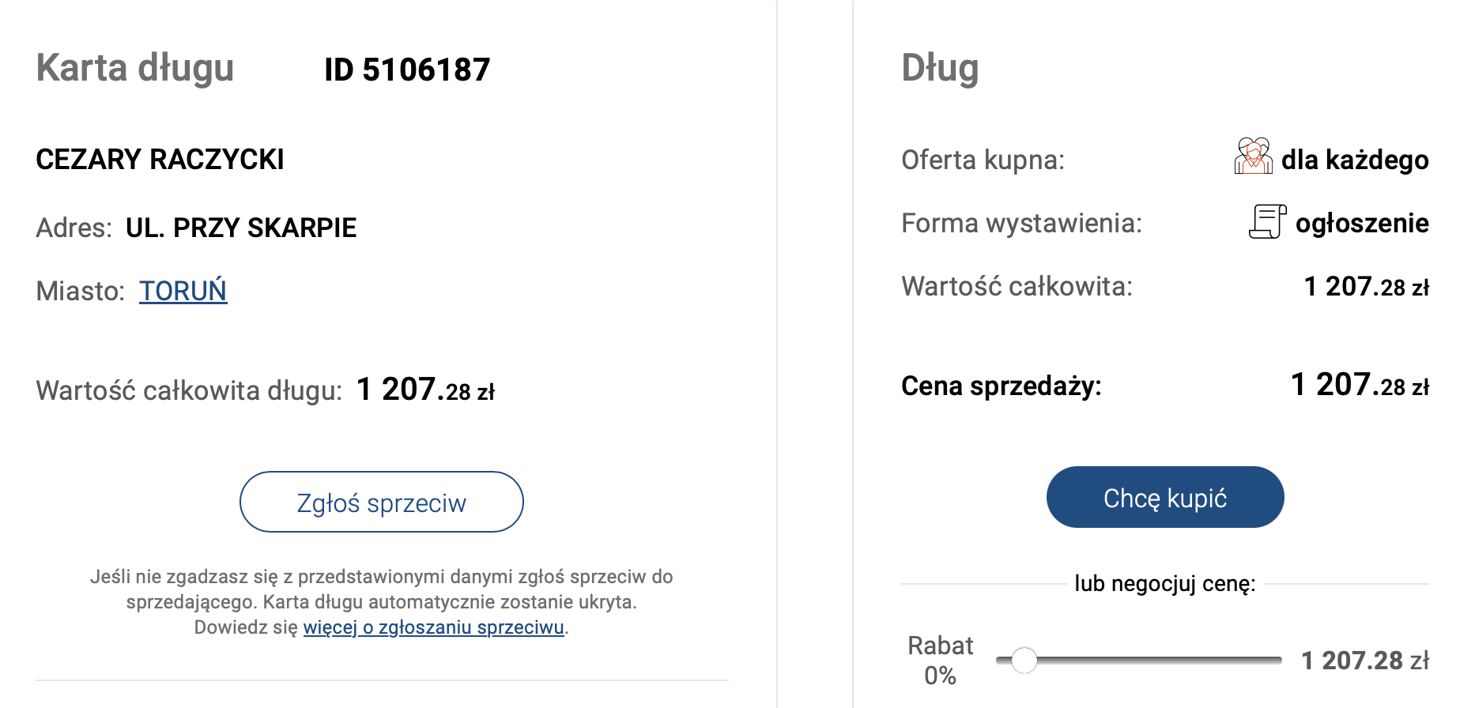
Task: Click the address 'UL. PRZY SKARPIE'
Action: click(241, 228)
